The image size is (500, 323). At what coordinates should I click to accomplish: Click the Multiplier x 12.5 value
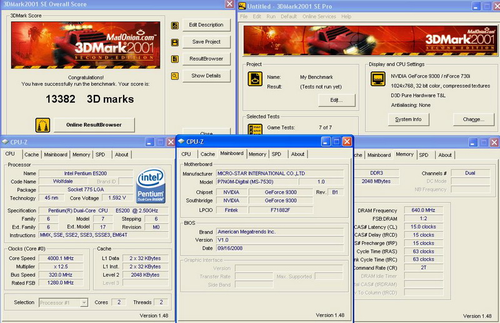point(61,267)
